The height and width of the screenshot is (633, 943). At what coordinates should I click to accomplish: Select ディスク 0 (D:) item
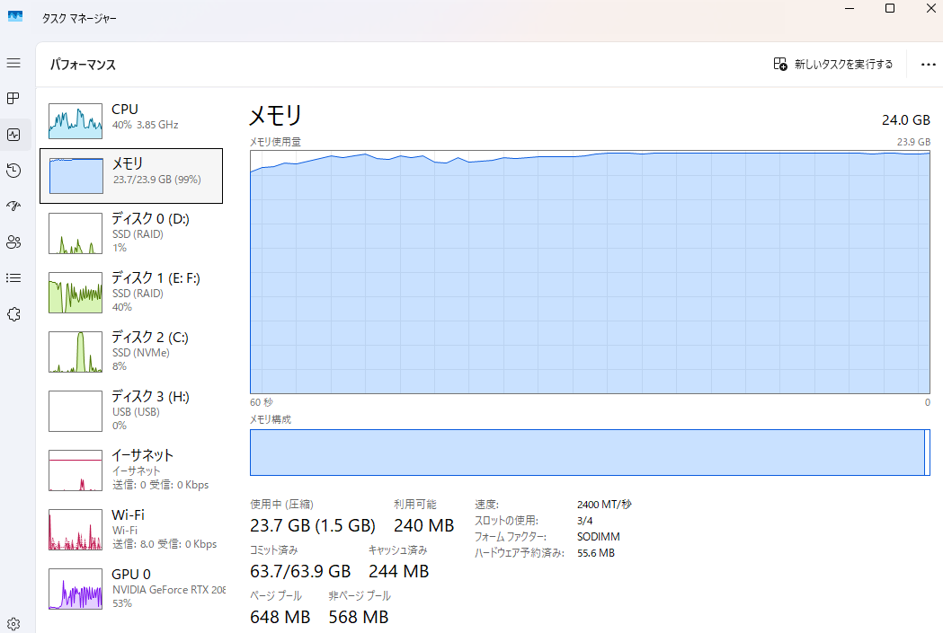[131, 233]
